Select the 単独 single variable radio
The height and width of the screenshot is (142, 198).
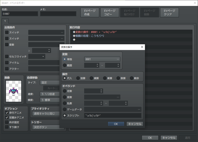click(65, 59)
